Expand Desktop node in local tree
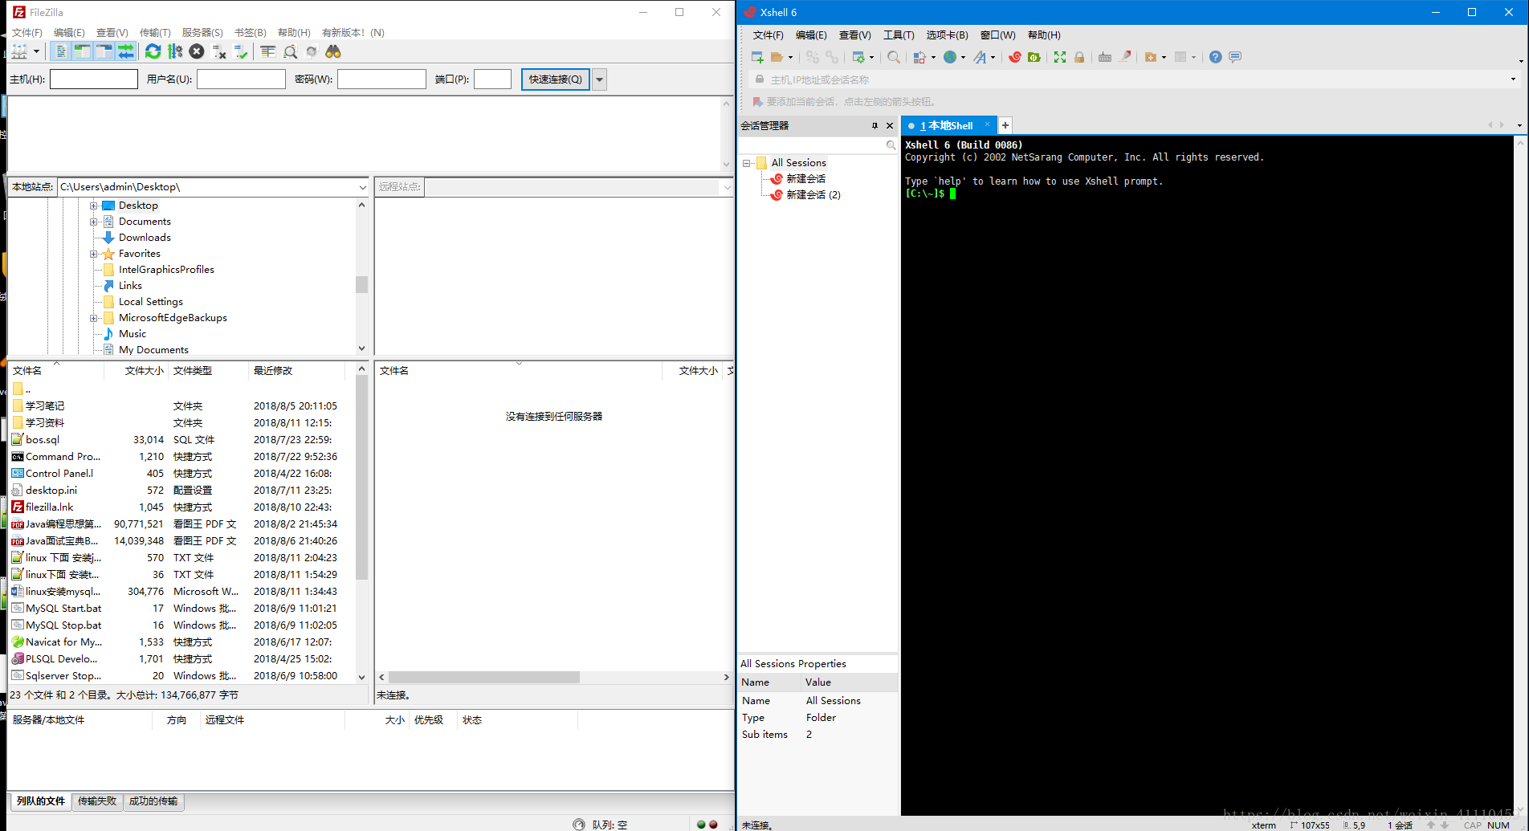The image size is (1529, 831). [93, 206]
